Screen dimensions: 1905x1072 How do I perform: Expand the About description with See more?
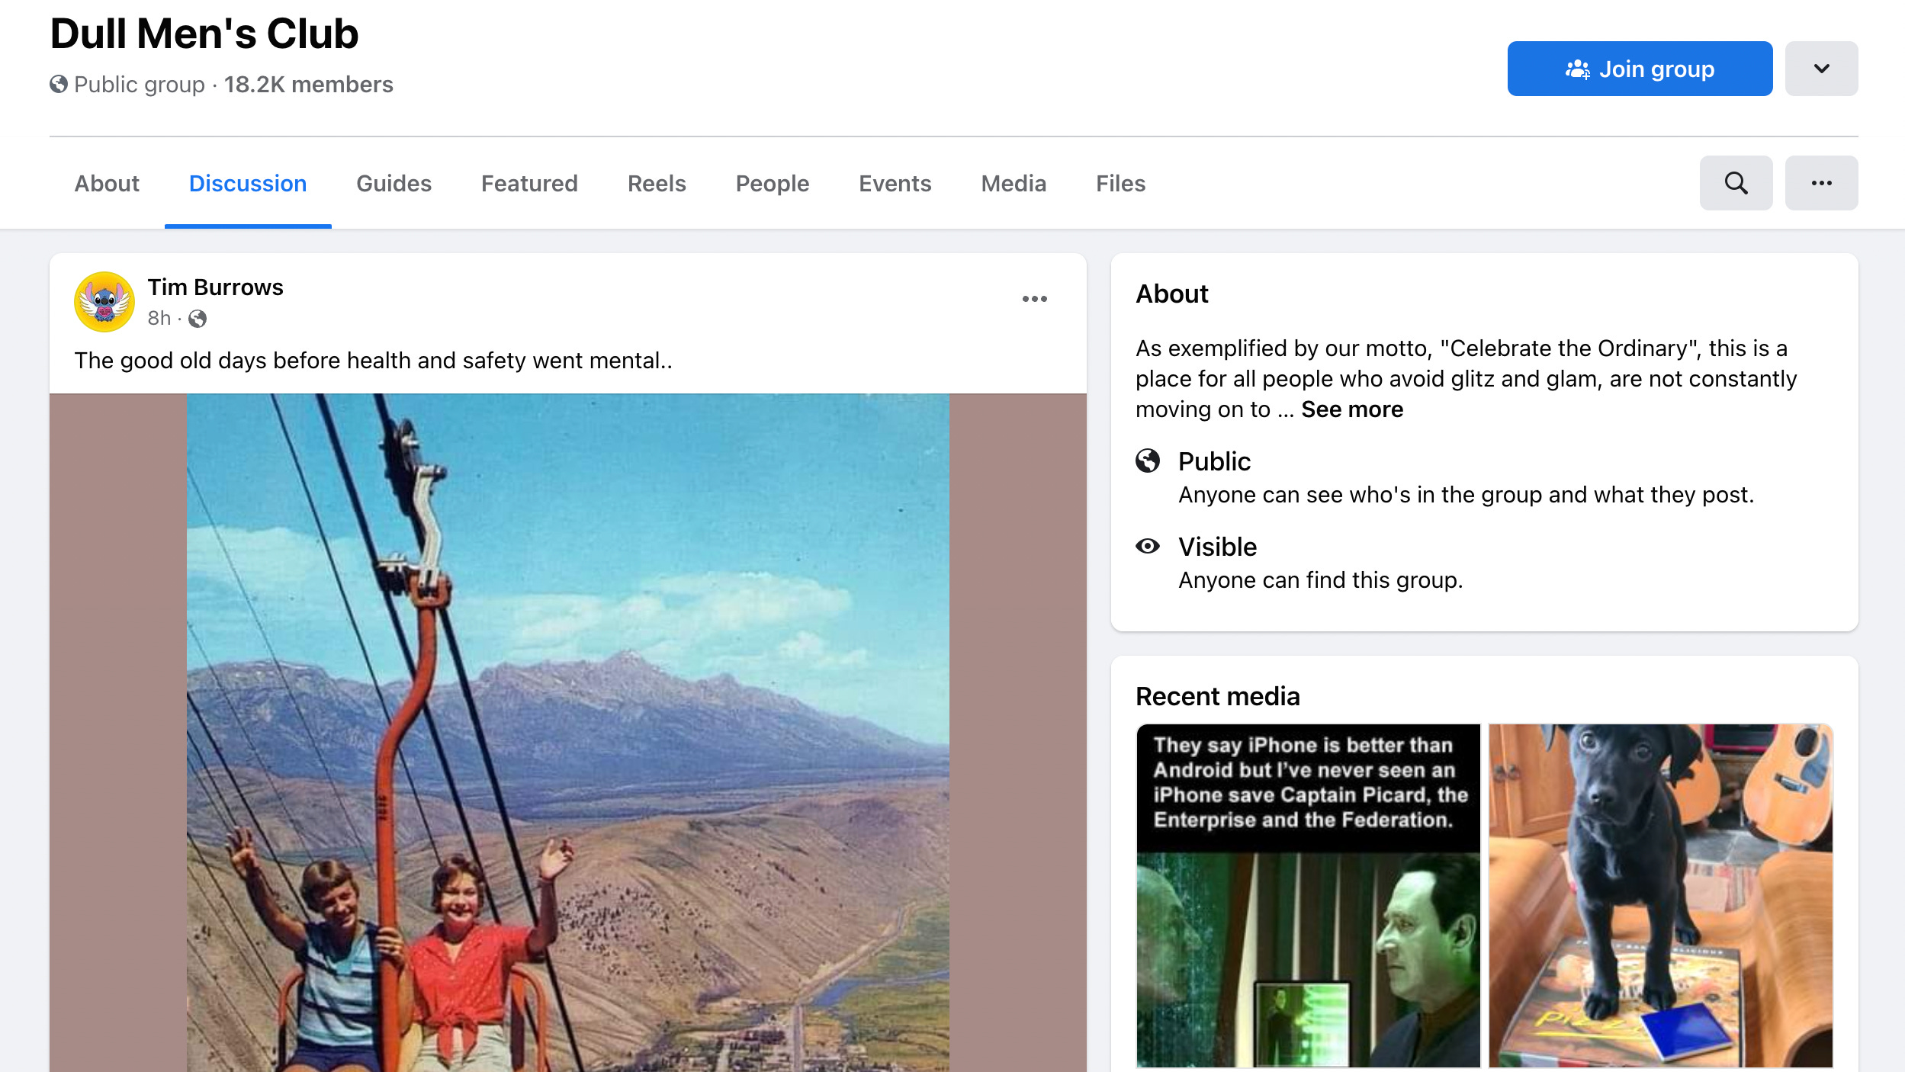coord(1351,409)
